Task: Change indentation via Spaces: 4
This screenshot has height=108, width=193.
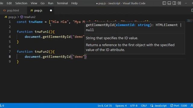Action: tap(121, 106)
